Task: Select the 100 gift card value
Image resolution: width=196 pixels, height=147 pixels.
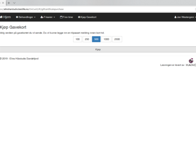Action: click(x=78, y=39)
